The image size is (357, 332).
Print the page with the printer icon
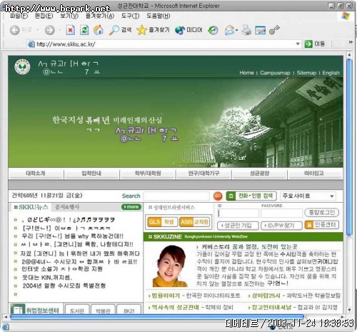246,30
